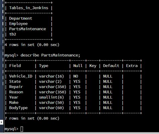The width and height of the screenshot is (159, 134).
Task: Click 'smallint(6)' type value
Action: tap(51, 97)
